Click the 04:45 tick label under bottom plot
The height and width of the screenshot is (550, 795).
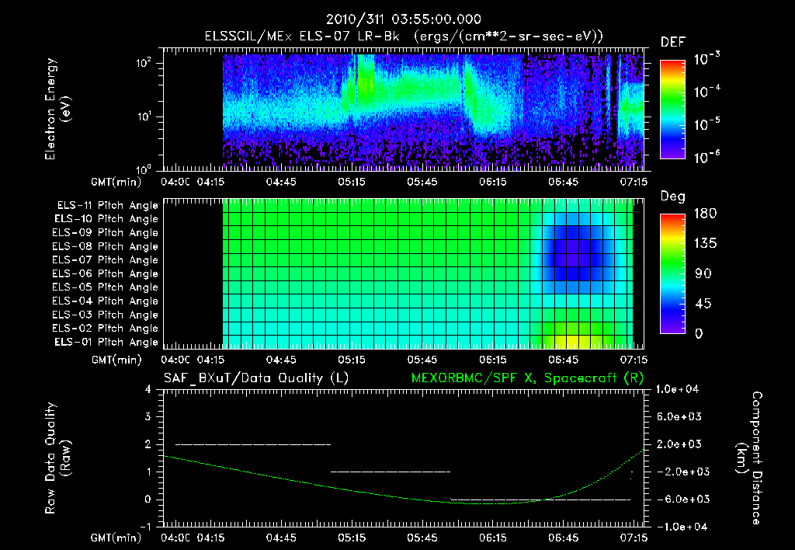[281, 538]
